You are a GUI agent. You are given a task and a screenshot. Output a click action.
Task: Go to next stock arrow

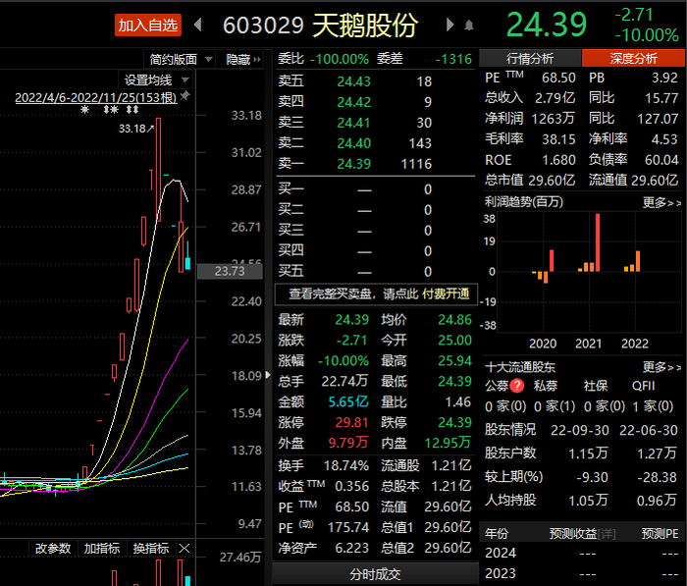coord(449,25)
